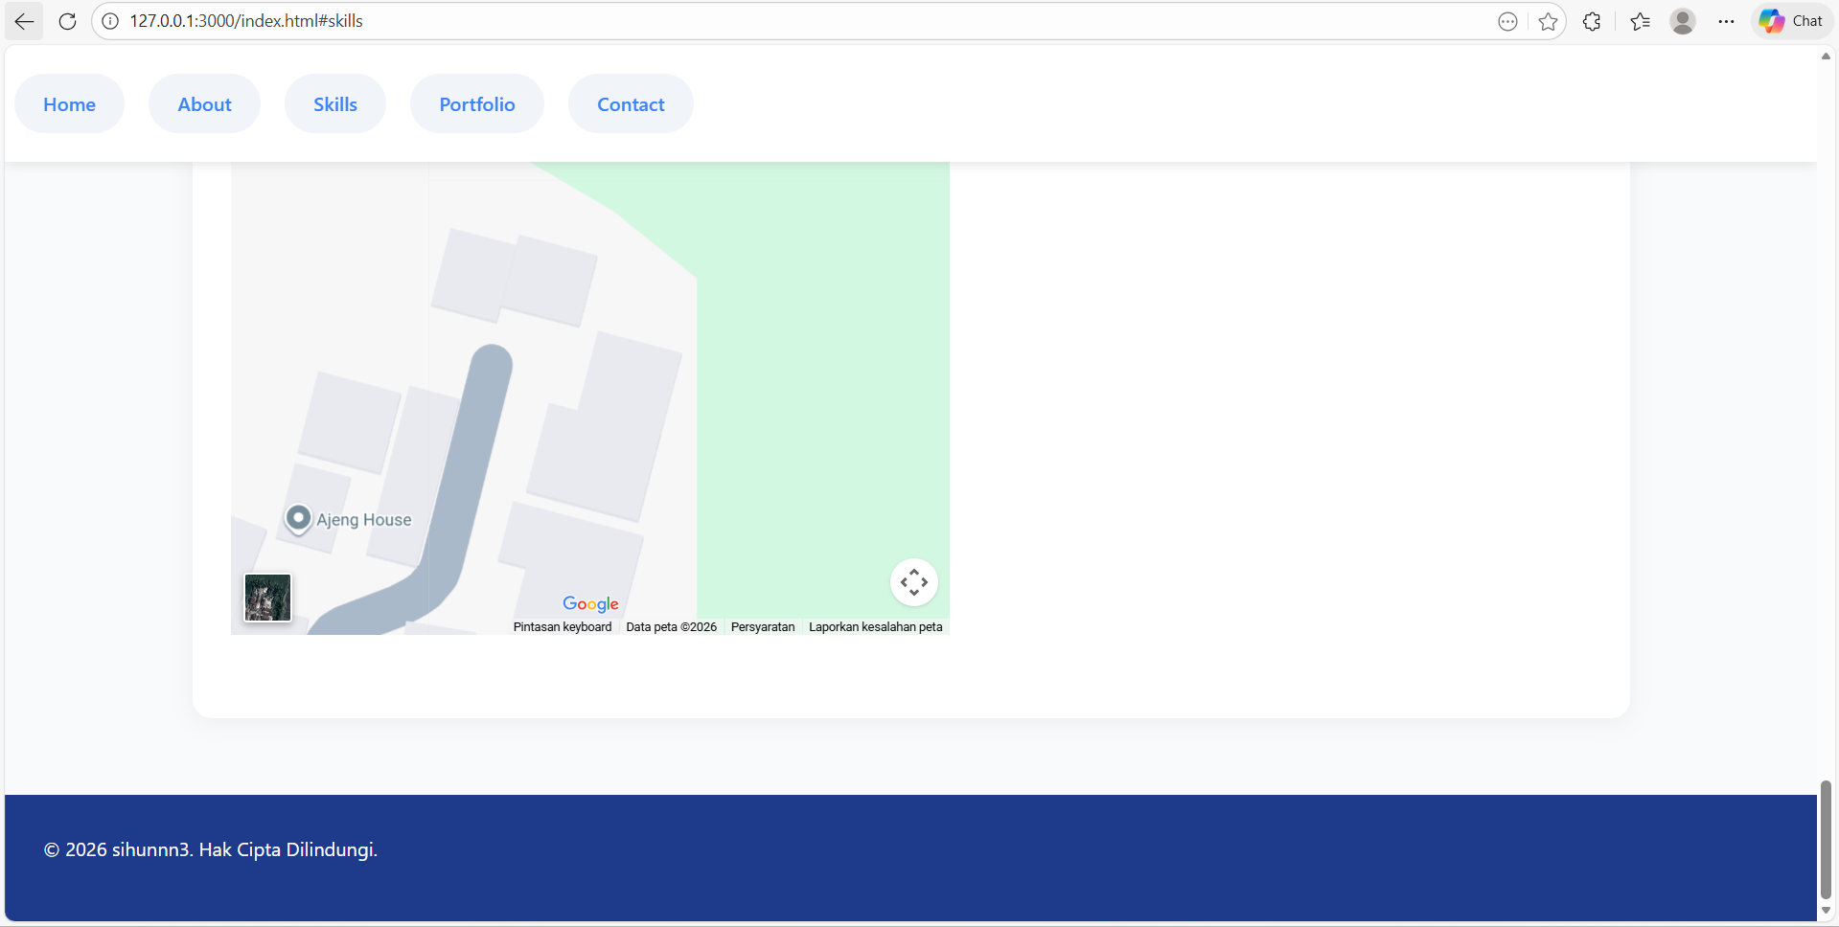Add the page to favorites with the star
Viewport: 1839px width, 927px height.
click(1548, 21)
